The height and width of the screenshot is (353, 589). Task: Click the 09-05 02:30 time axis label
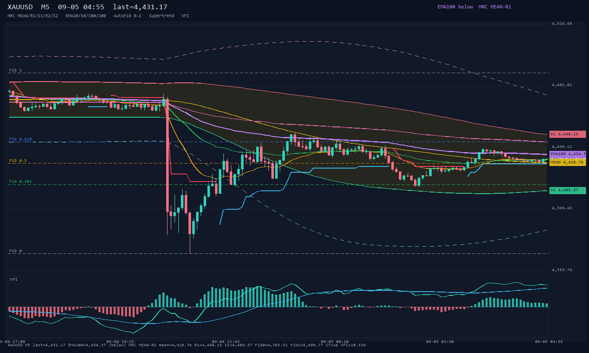coord(440,342)
